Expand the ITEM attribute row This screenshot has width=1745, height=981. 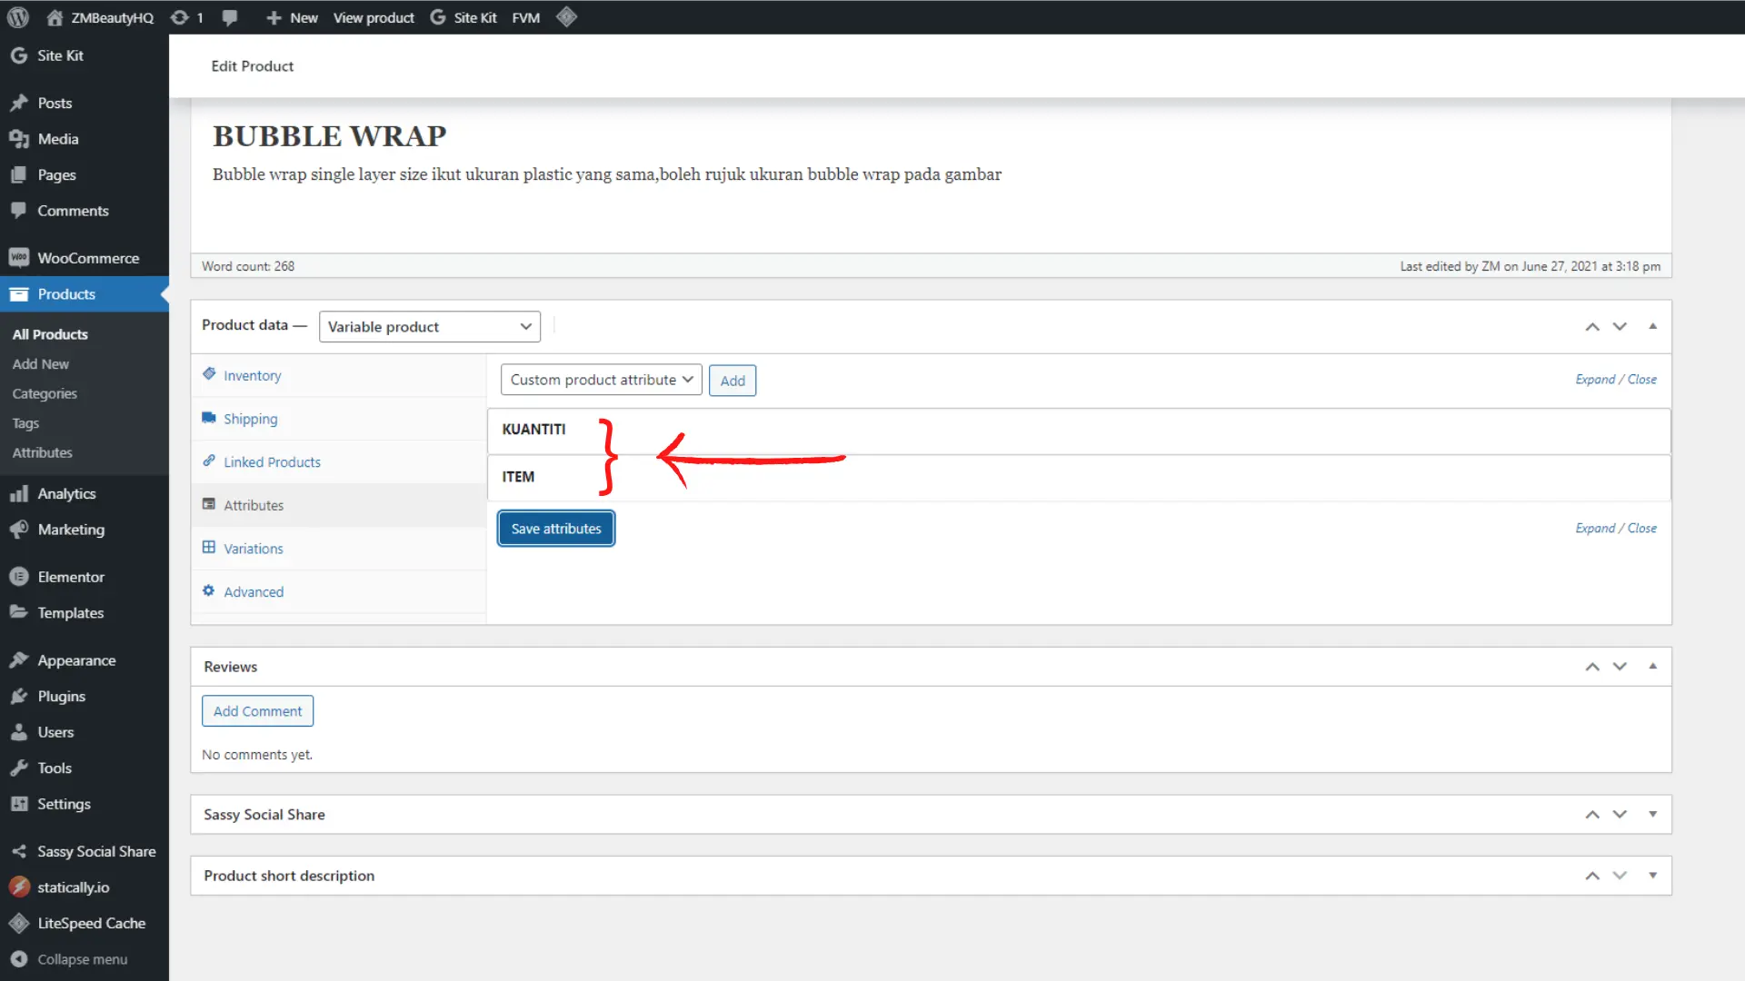pos(1079,477)
